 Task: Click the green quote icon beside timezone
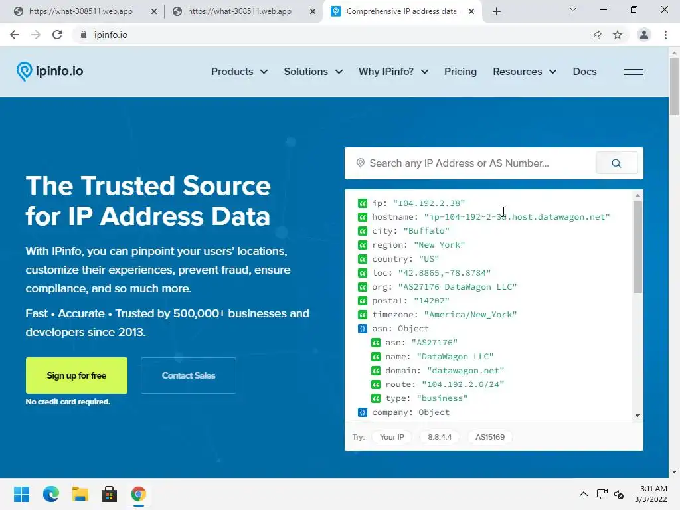point(363,314)
